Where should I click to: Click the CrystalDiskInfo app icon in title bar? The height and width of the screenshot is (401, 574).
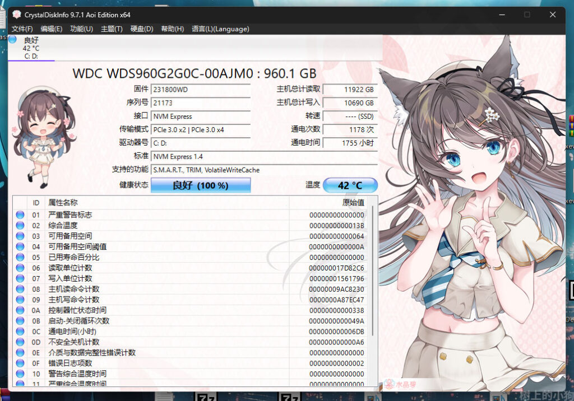tap(16, 15)
